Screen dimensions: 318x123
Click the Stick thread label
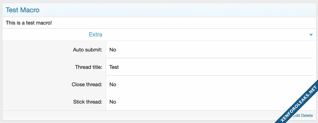(x=87, y=102)
